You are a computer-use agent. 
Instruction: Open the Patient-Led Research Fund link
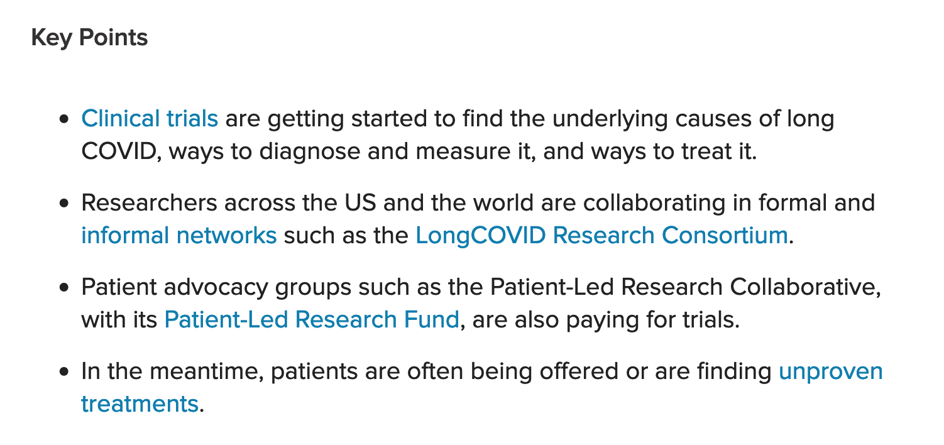[312, 320]
